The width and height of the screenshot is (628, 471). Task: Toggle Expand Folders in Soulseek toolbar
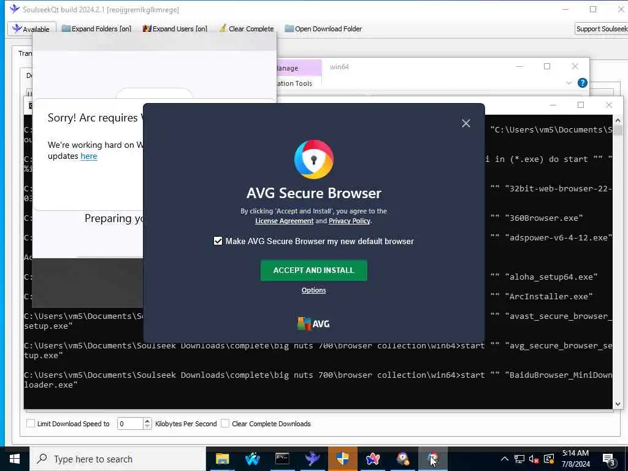point(96,29)
